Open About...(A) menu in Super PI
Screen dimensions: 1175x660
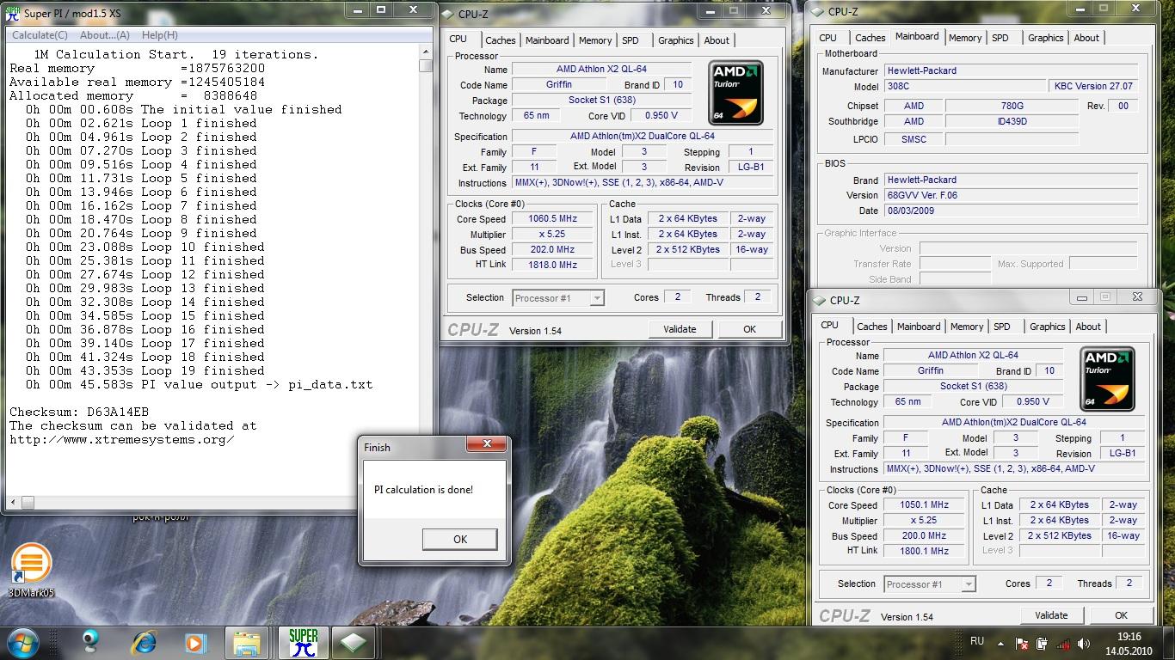pyautogui.click(x=105, y=35)
